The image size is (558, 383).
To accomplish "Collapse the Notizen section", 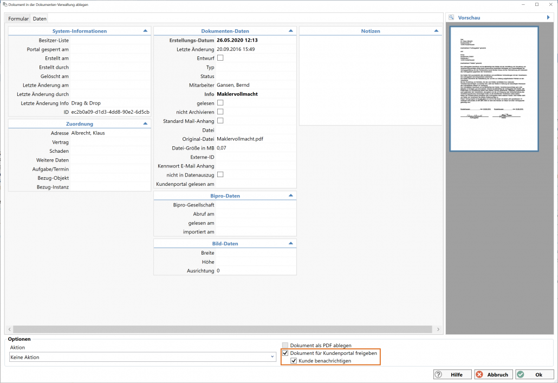I will tap(437, 31).
